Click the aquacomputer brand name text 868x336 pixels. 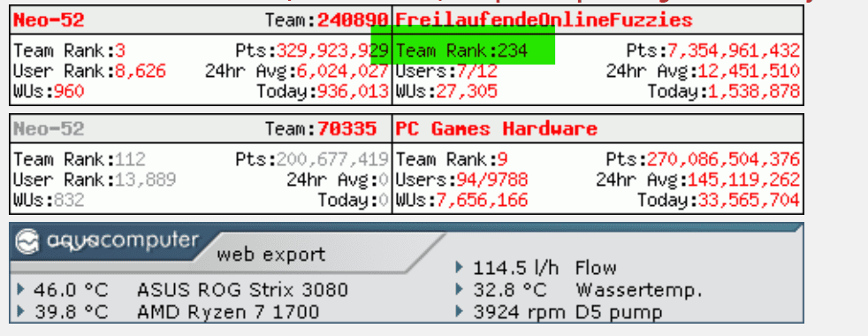click(x=122, y=241)
